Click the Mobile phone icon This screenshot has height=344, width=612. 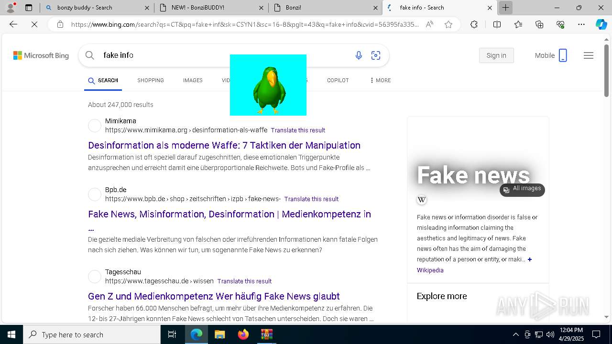(x=563, y=55)
